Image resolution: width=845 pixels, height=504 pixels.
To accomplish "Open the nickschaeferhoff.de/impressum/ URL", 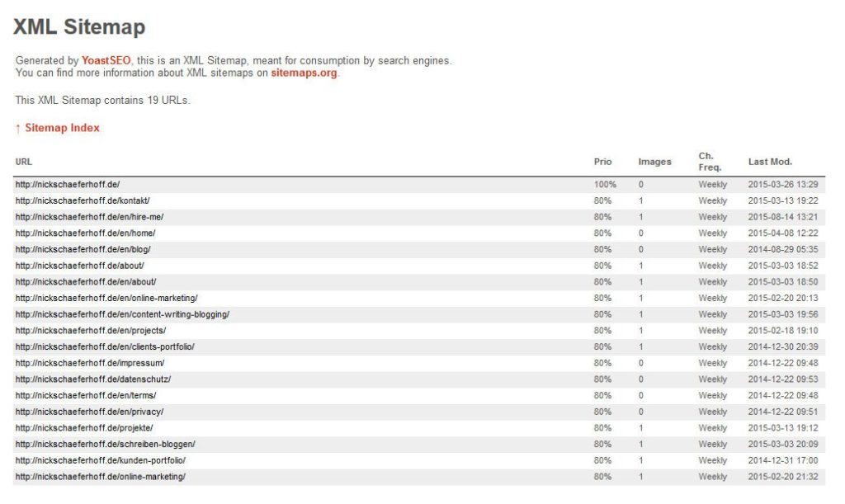I will coord(90,363).
